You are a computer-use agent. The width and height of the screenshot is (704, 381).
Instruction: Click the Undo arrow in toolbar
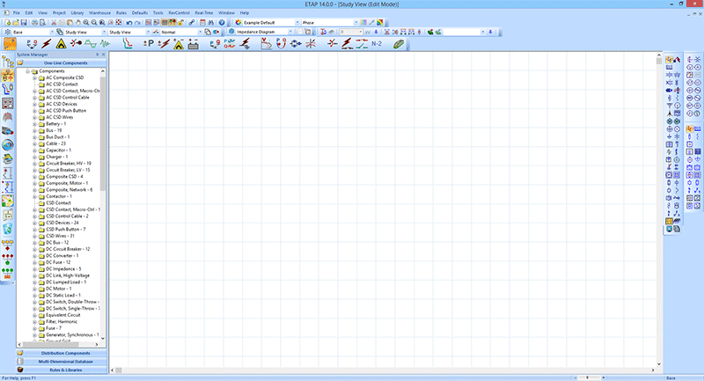[129, 23]
